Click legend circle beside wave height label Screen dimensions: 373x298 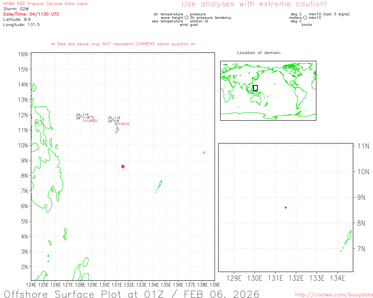pos(186,18)
